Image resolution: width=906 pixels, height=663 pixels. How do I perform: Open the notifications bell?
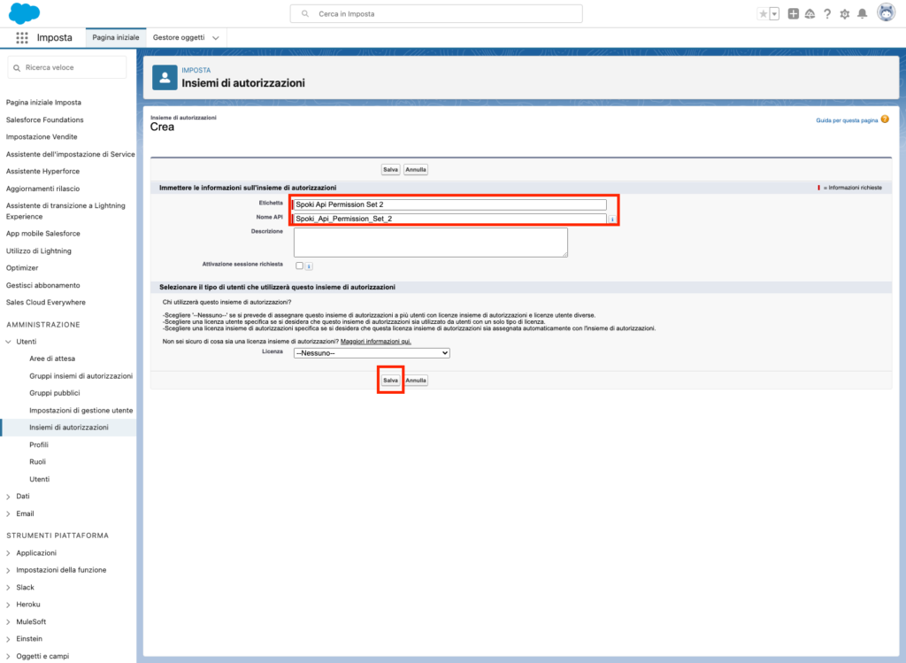click(862, 14)
